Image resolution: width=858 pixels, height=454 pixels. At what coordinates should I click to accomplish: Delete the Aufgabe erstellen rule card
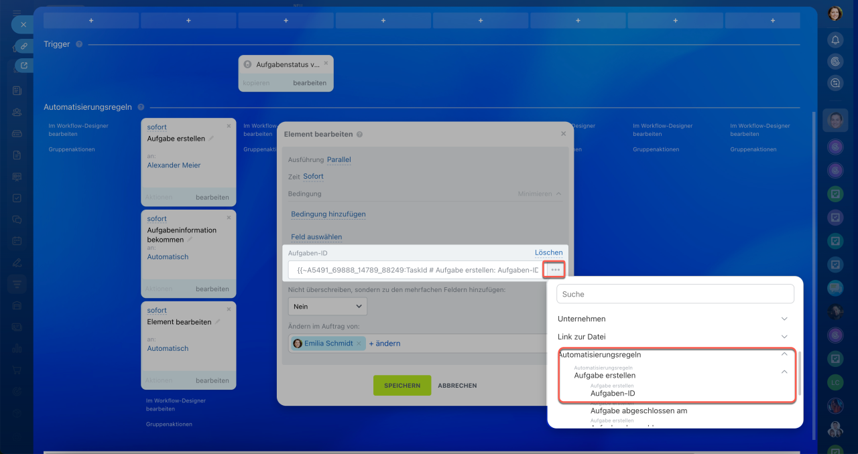click(x=229, y=126)
